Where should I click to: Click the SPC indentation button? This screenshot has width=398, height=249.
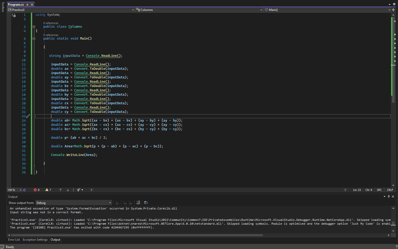pos(379,190)
